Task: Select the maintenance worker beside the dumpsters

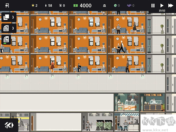Action: click(x=88, y=126)
